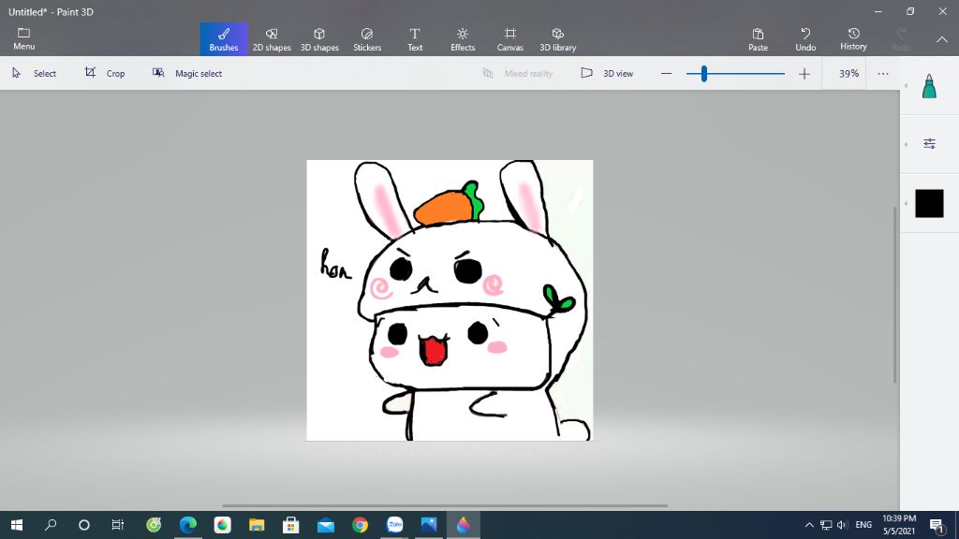The image size is (959, 539).
Task: Open network icon in system tray
Action: pos(826,525)
